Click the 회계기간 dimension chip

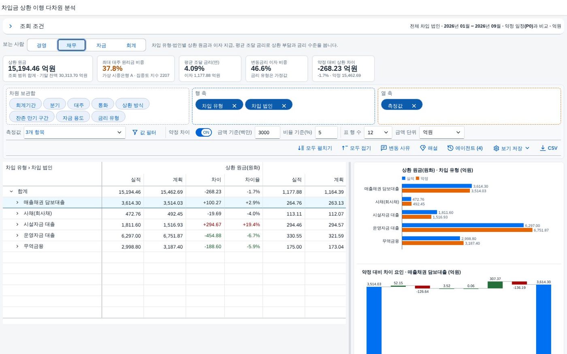click(26, 105)
